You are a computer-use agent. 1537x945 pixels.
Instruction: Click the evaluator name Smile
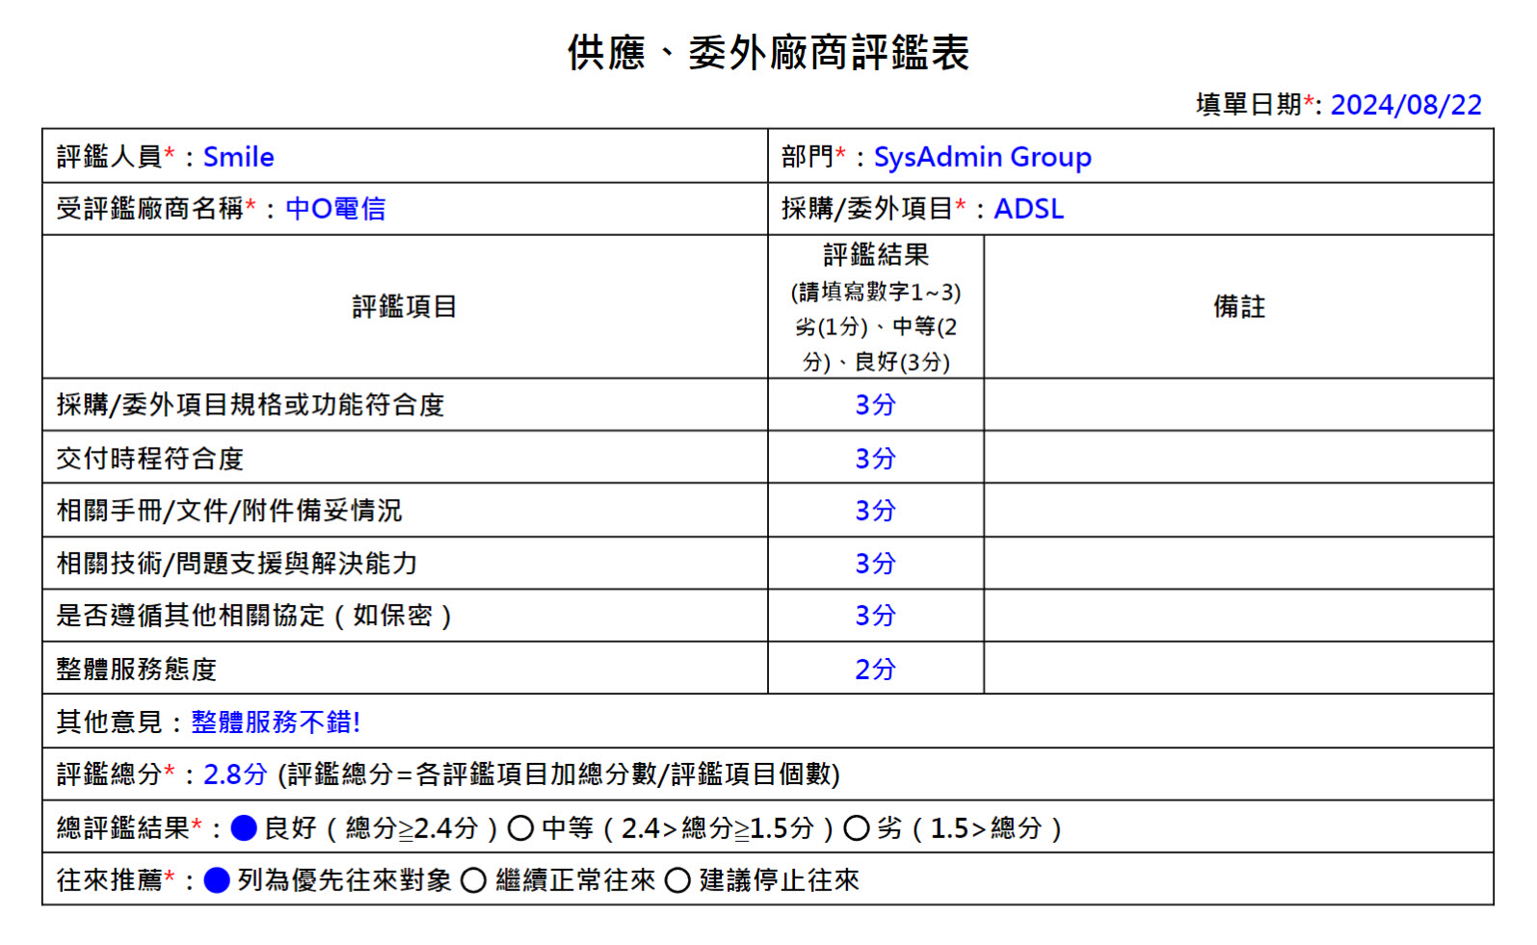(239, 156)
